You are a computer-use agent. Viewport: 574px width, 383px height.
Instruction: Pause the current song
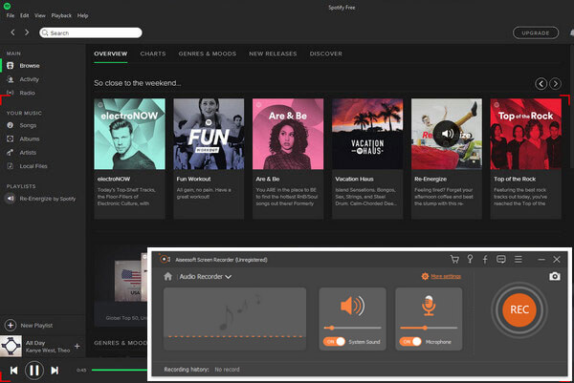pyautogui.click(x=34, y=371)
